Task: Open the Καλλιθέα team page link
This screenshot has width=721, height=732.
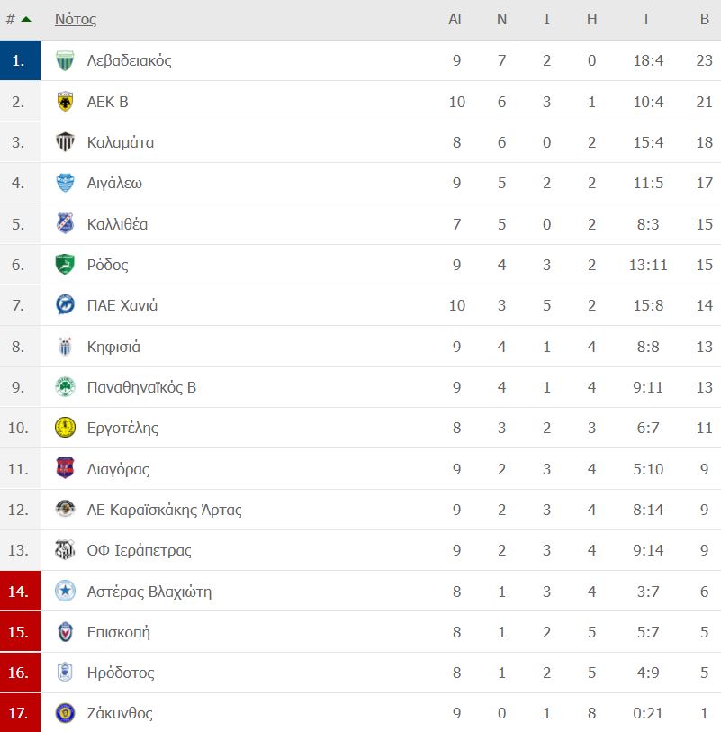Action: (x=117, y=224)
